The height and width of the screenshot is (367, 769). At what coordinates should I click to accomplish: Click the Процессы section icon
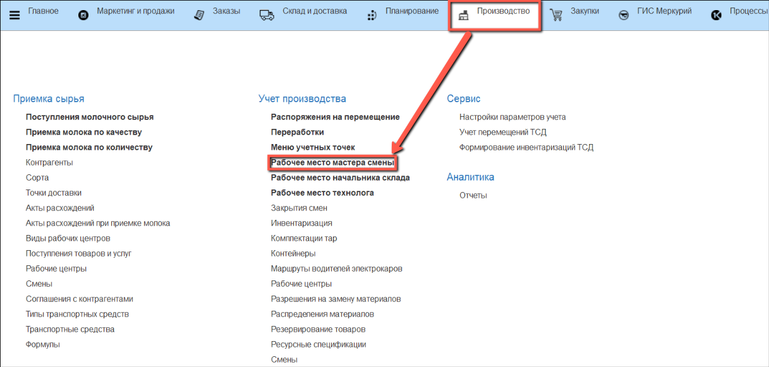(716, 15)
